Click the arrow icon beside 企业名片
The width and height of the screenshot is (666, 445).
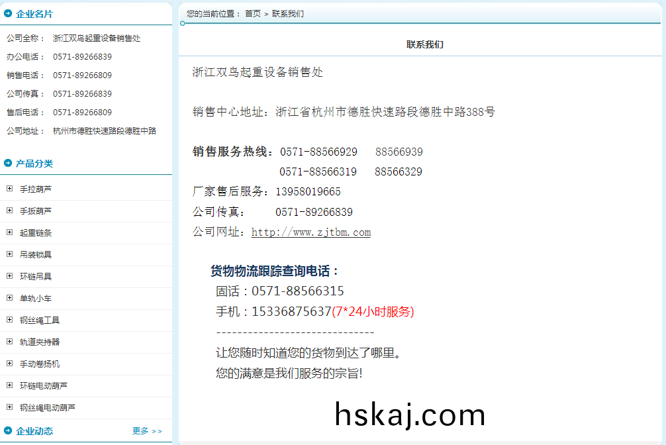8,13
